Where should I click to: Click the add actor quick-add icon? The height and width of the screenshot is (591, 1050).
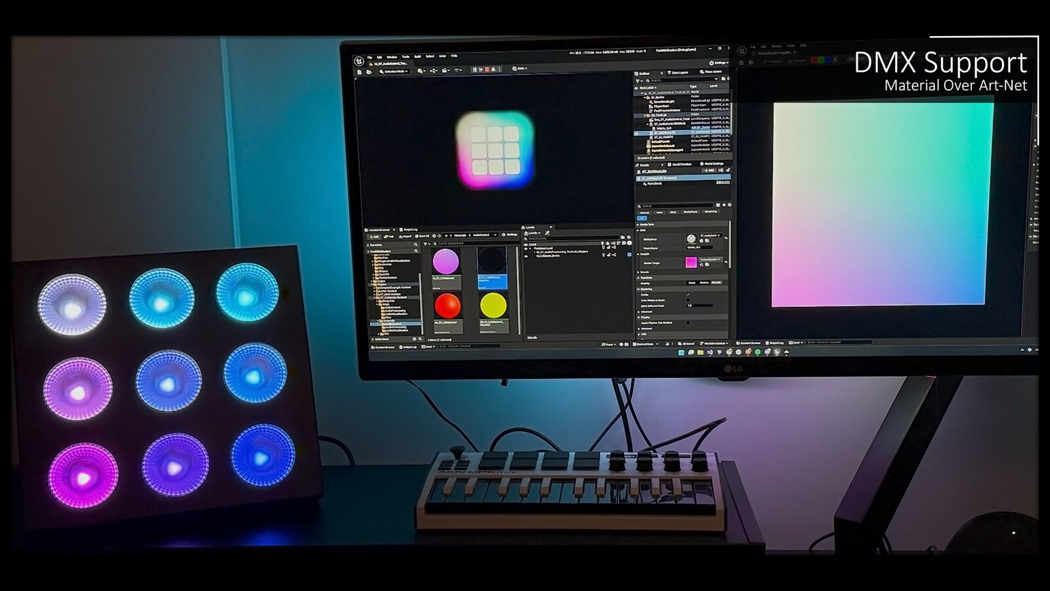(421, 70)
